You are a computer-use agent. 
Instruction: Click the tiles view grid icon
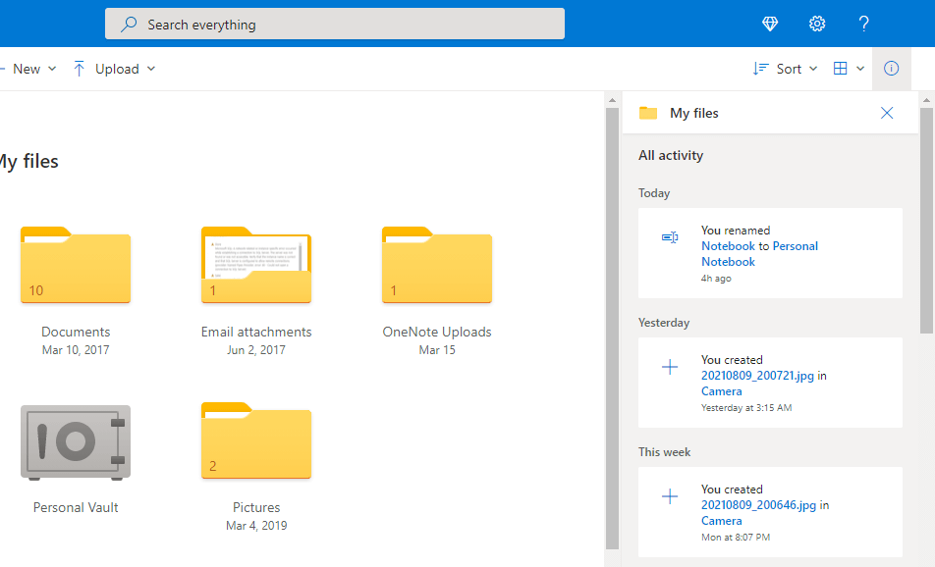coord(840,69)
